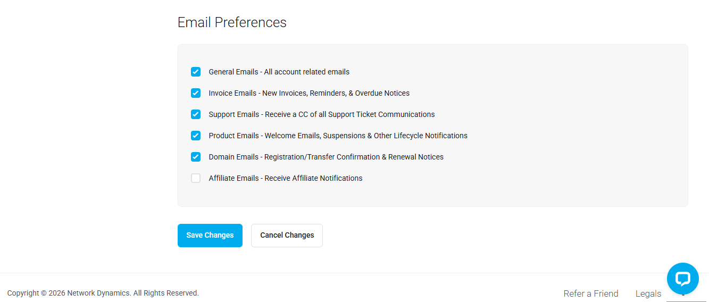Uncheck the General Emails checkbox

[x=196, y=72]
